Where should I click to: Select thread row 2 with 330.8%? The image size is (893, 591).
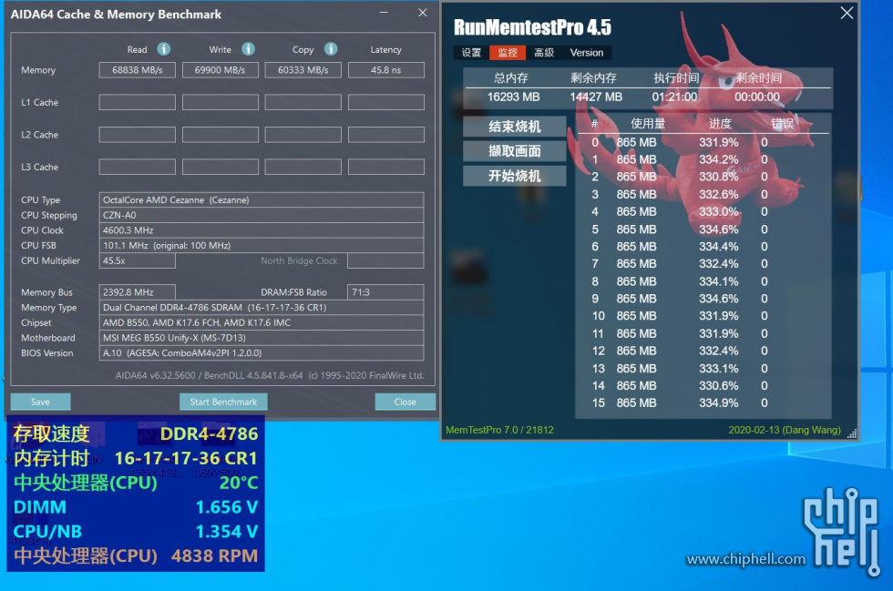703,177
